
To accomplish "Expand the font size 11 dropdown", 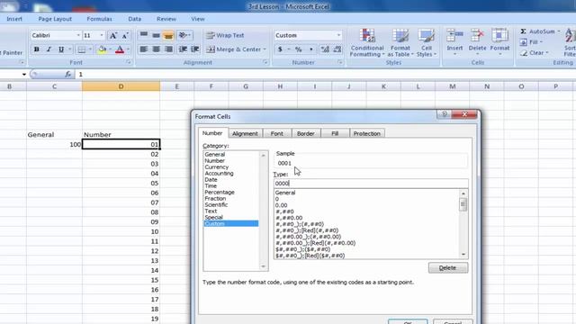I will (x=102, y=35).
